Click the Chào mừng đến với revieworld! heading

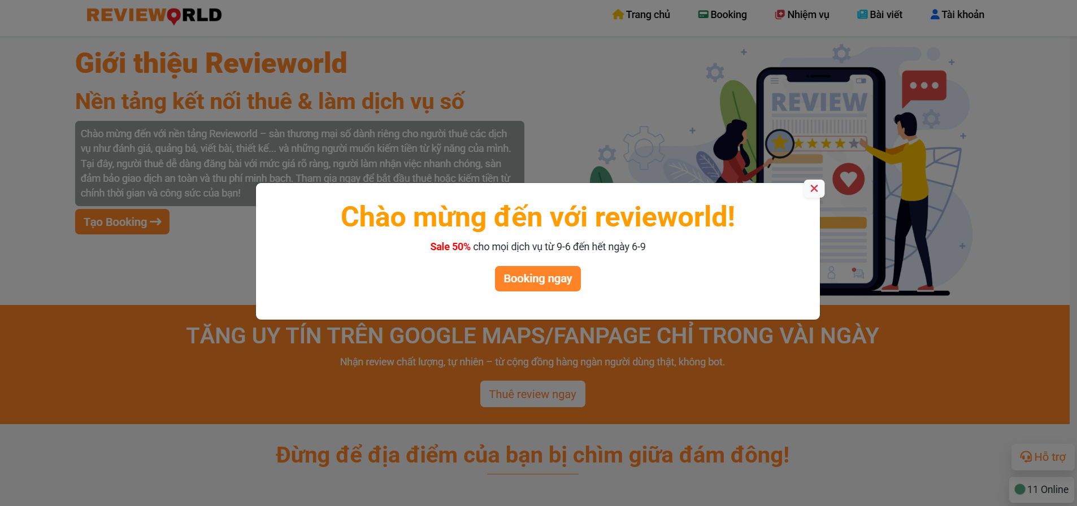click(537, 217)
